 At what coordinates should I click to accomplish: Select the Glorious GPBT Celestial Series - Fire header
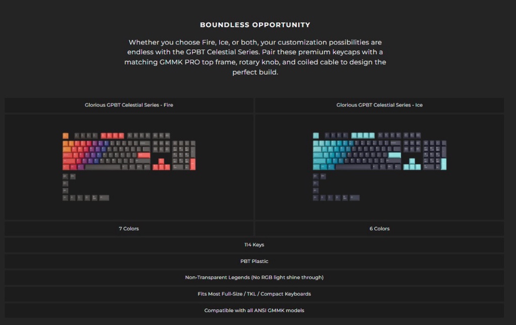(x=129, y=105)
